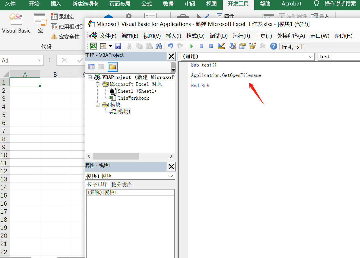
Task: Open the Object Browser from the VBA toolbar
Action: [x=252, y=46]
